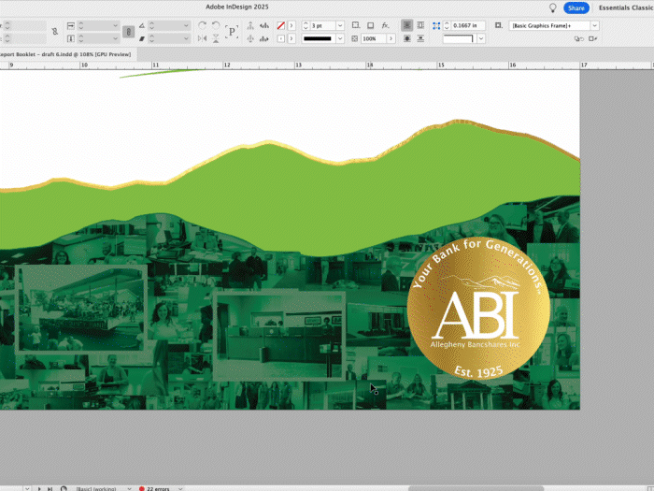Expand the fill color options arrow
The width and height of the screenshot is (654, 491).
pos(291,26)
